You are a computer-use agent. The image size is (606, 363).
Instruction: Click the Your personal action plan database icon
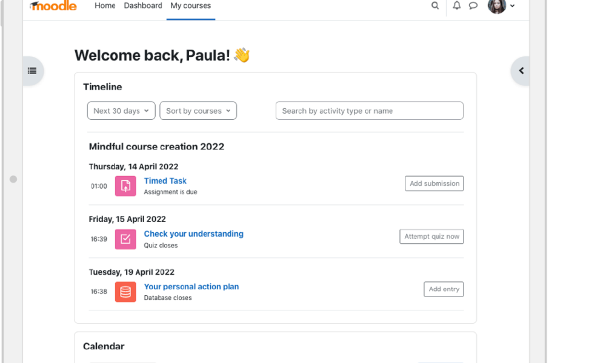click(x=125, y=292)
